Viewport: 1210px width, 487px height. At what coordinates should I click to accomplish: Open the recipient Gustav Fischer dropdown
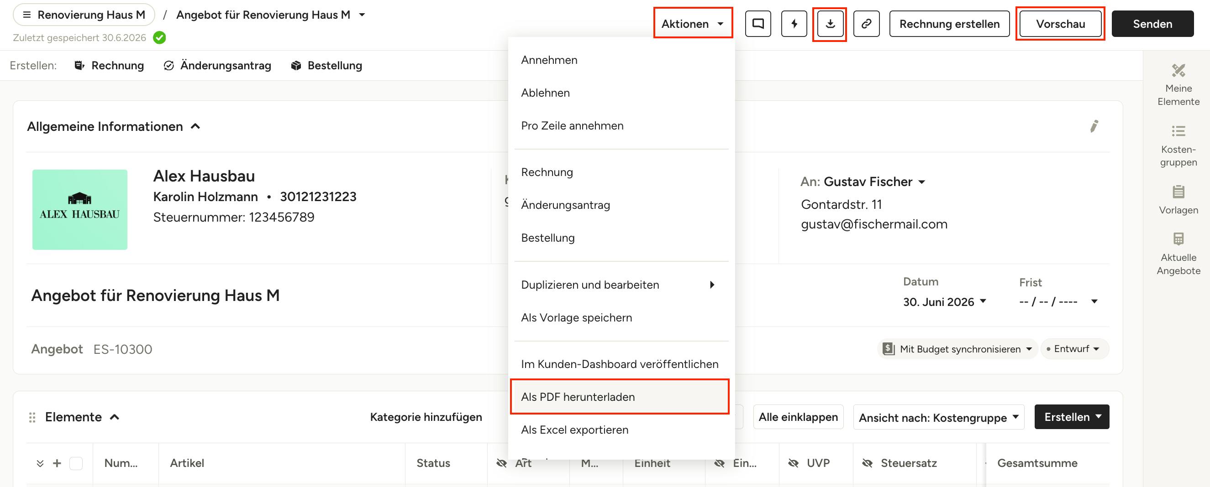click(x=921, y=181)
